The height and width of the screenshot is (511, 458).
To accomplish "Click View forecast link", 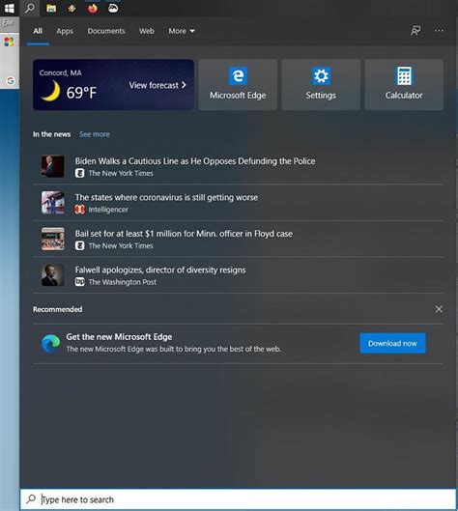I will point(157,85).
